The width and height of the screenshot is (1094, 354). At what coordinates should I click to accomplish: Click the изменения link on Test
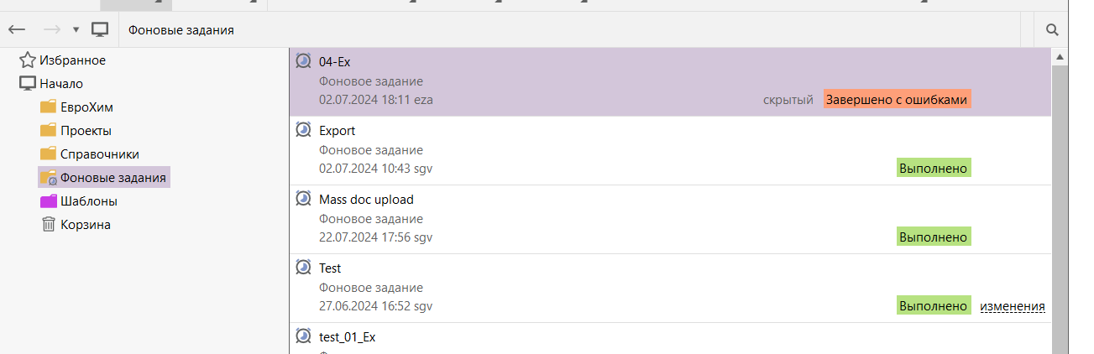1013,306
